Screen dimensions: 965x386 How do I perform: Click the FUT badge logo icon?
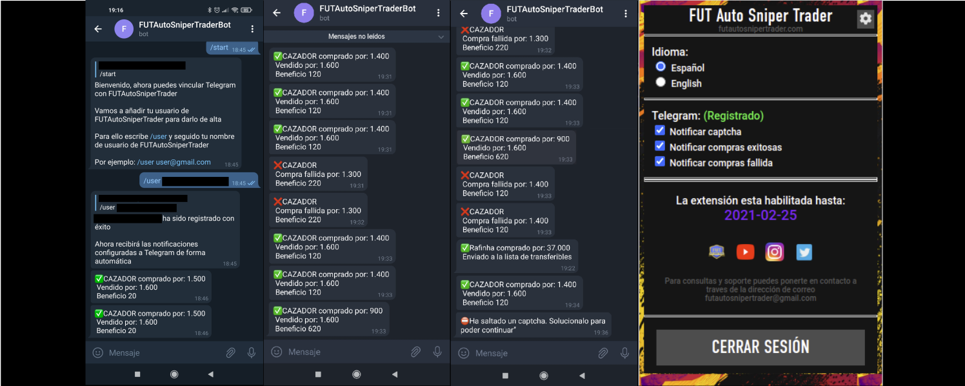(716, 252)
